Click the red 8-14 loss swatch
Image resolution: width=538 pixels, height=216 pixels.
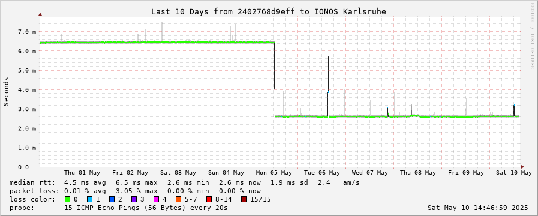[x=209, y=199]
